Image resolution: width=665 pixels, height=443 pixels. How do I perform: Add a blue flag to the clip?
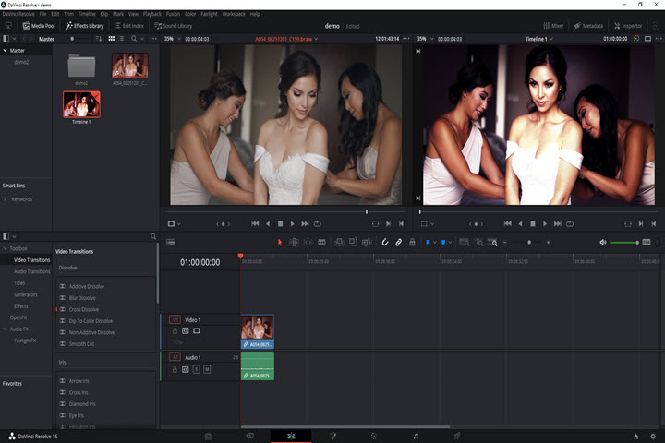[x=429, y=242]
